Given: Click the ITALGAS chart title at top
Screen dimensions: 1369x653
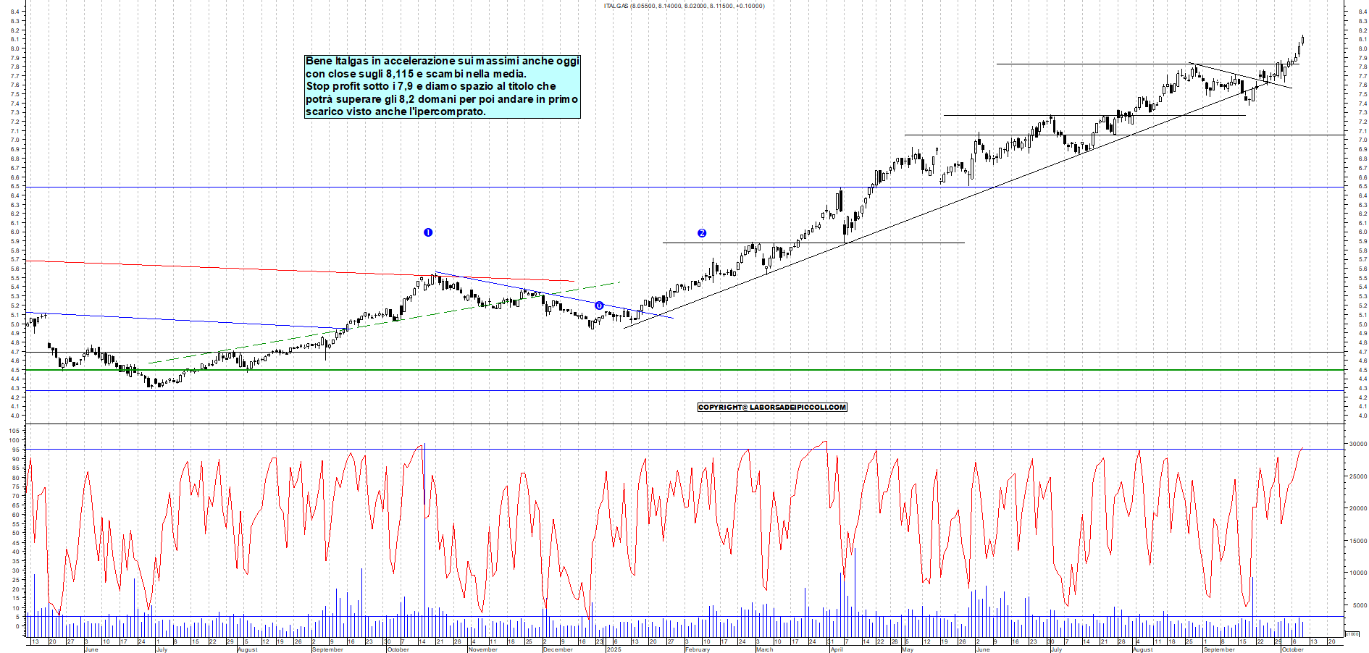Looking at the screenshot, I should [684, 6].
